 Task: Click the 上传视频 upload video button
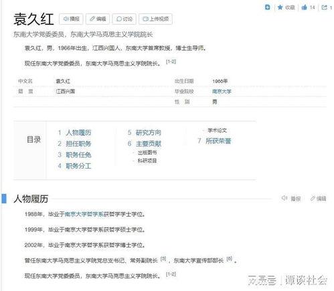(x=155, y=19)
